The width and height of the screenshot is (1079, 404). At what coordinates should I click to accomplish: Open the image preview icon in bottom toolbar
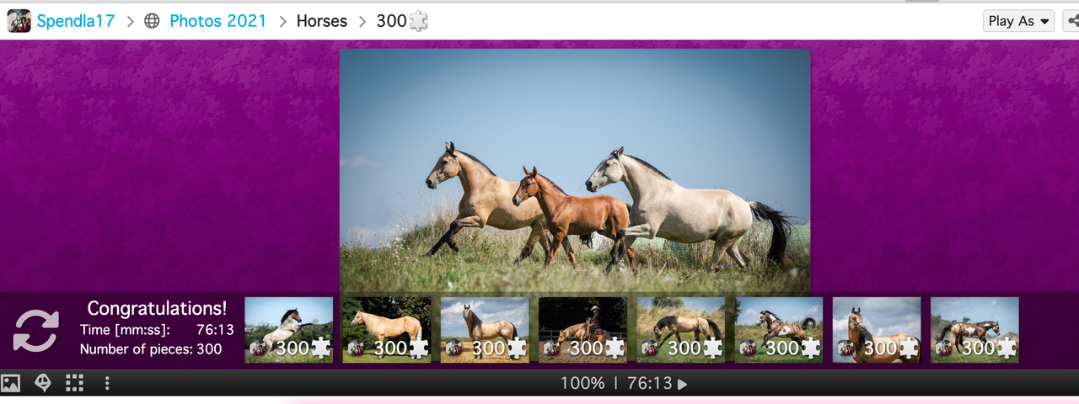(x=10, y=384)
